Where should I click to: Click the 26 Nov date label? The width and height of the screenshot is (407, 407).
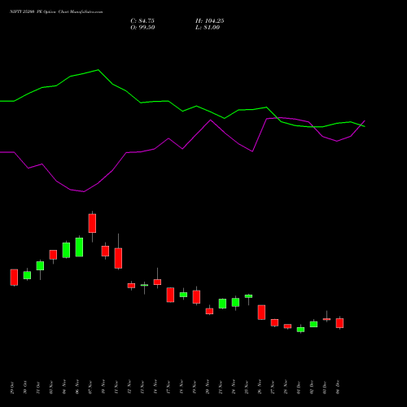click(260, 387)
